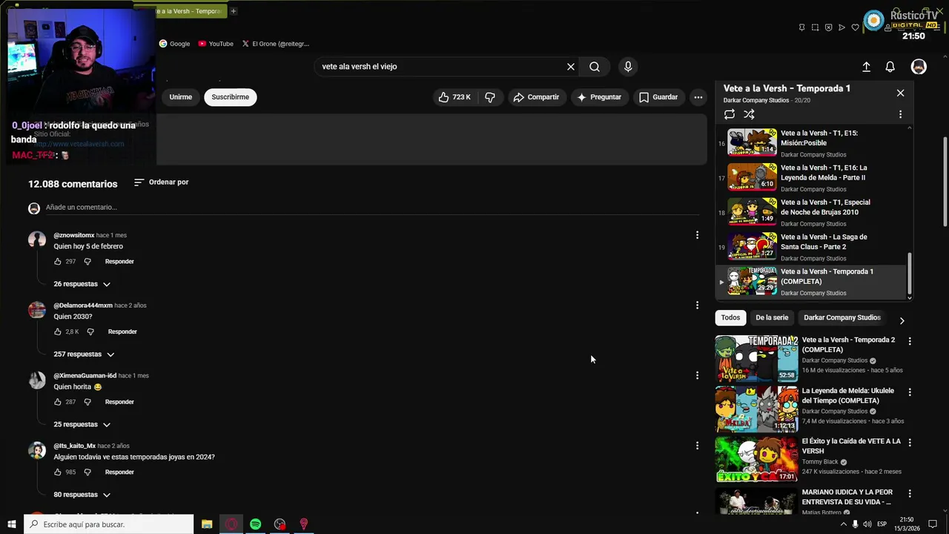This screenshot has height=534, width=949.
Task: Like the 'Quien horita' comment
Action: coord(58,402)
